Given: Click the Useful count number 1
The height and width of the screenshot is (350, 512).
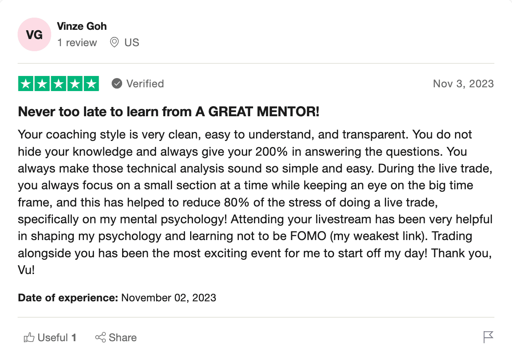Looking at the screenshot, I should coord(74,337).
